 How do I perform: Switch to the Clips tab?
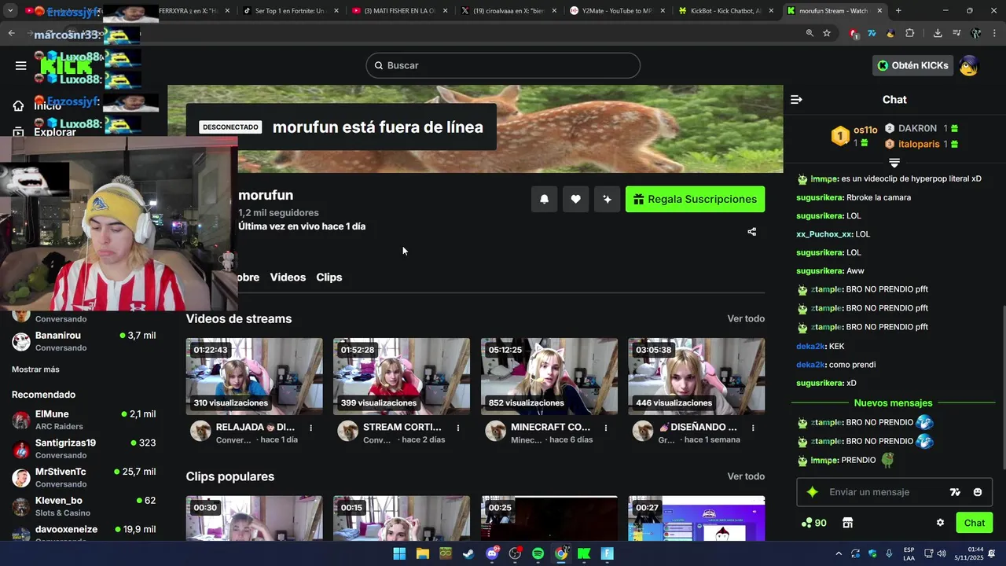click(x=329, y=277)
